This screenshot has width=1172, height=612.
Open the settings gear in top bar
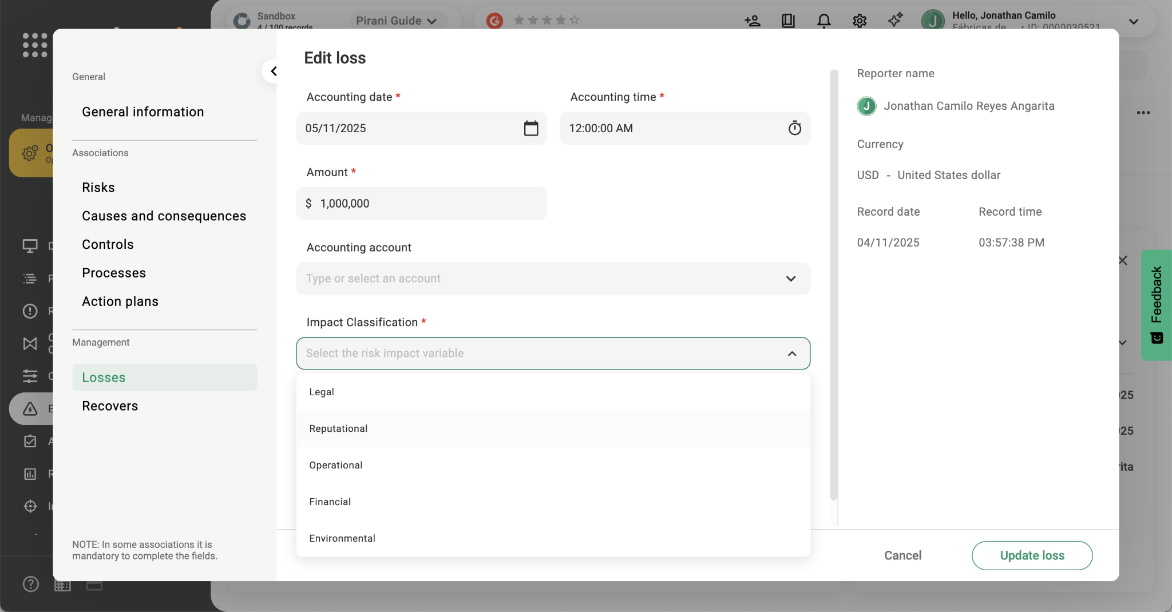[x=859, y=21]
